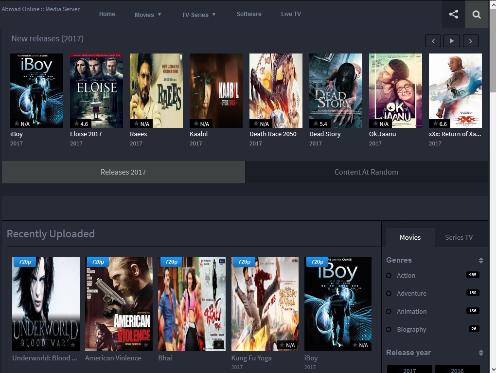This screenshot has width=496, height=373.
Task: Open Kung Fu Yoga poster
Action: pyautogui.click(x=265, y=304)
